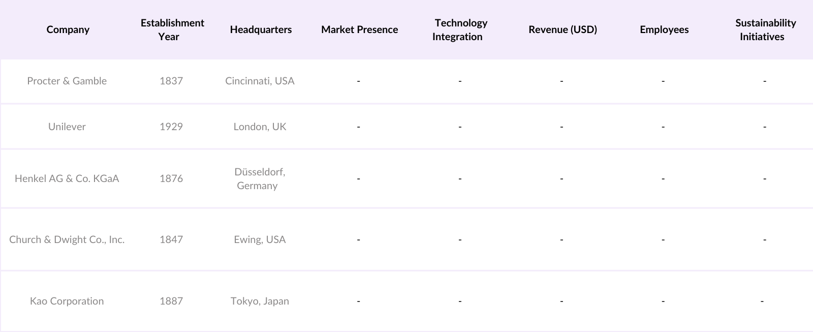Click the Ewing, USA headquarters cell

260,239
